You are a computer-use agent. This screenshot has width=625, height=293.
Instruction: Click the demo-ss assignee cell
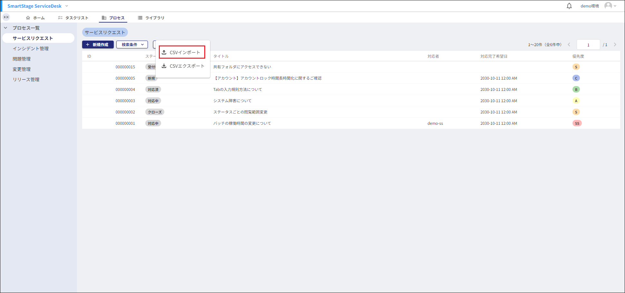click(435, 123)
